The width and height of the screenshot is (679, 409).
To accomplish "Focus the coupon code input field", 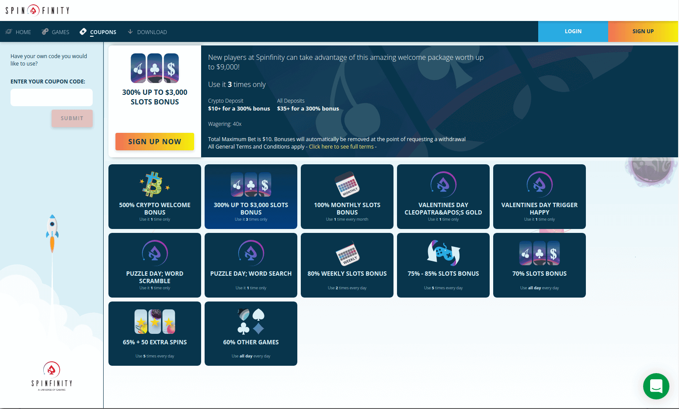I will click(52, 97).
